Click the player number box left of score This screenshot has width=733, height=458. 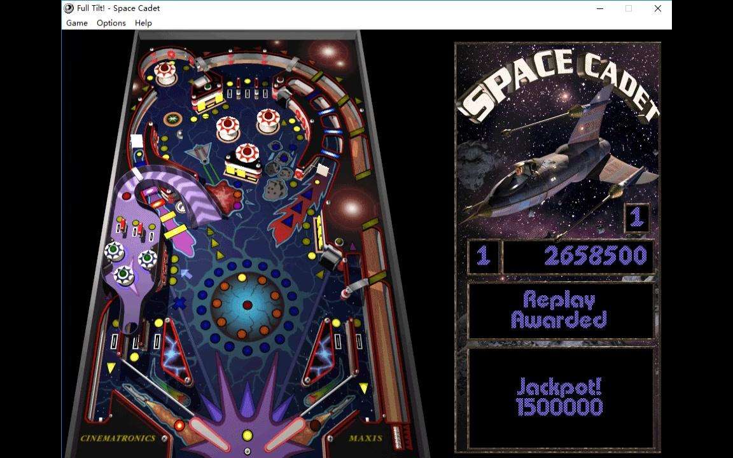484,256
